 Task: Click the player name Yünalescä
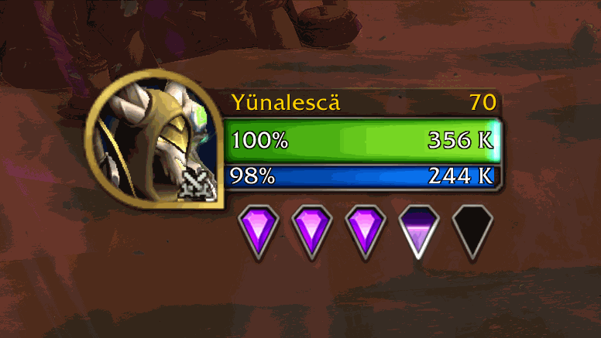(x=286, y=103)
